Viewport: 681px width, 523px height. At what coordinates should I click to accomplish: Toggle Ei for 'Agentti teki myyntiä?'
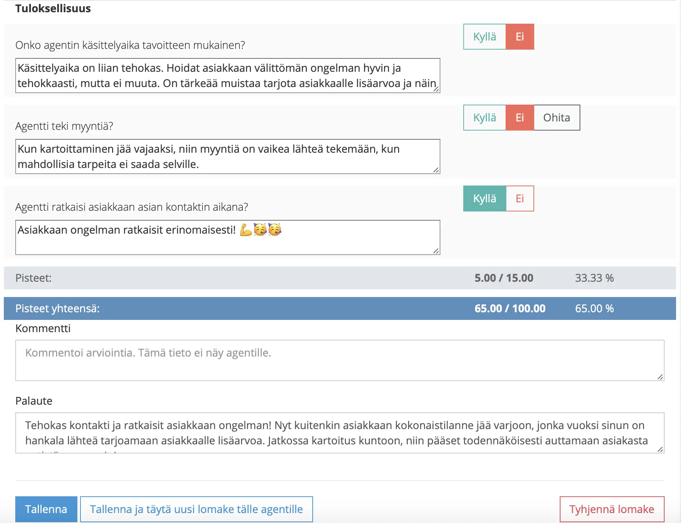[519, 118]
